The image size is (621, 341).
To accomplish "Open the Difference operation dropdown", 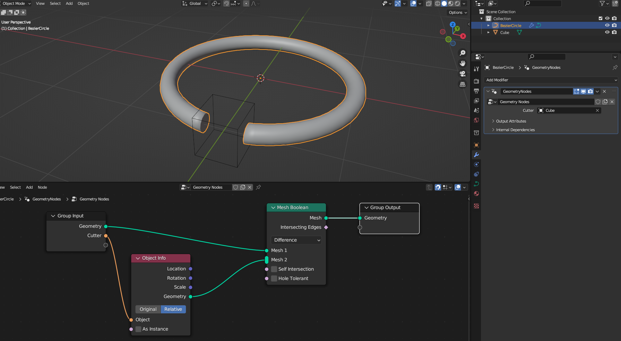I will (x=296, y=240).
